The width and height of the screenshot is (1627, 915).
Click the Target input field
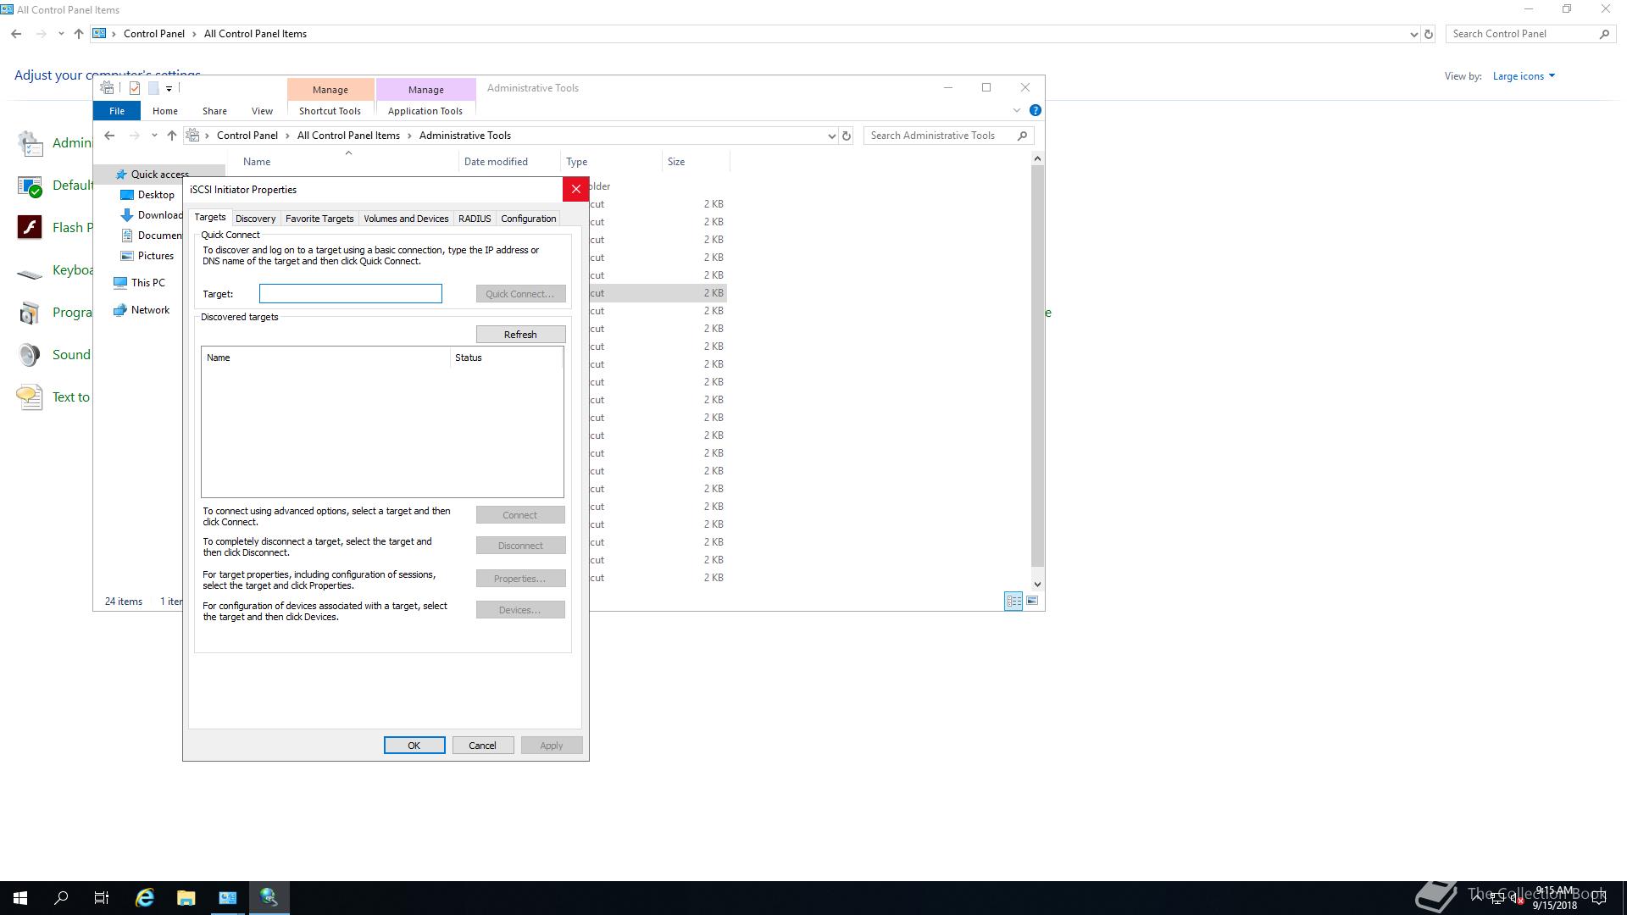coord(351,294)
